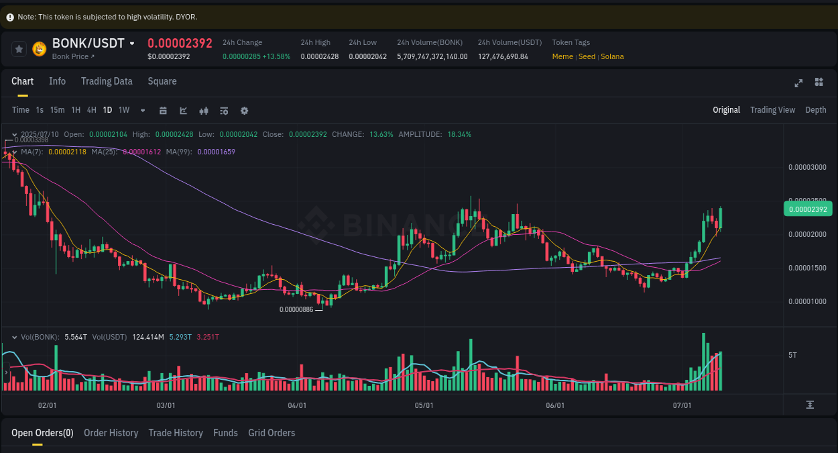The width and height of the screenshot is (838, 453).
Task: Click the current price label 0.00002392
Action: pyautogui.click(x=808, y=209)
